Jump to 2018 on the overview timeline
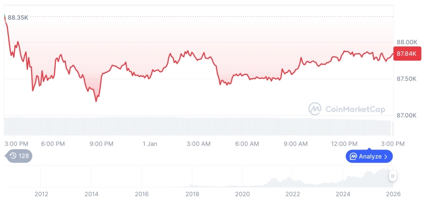 [192, 194]
